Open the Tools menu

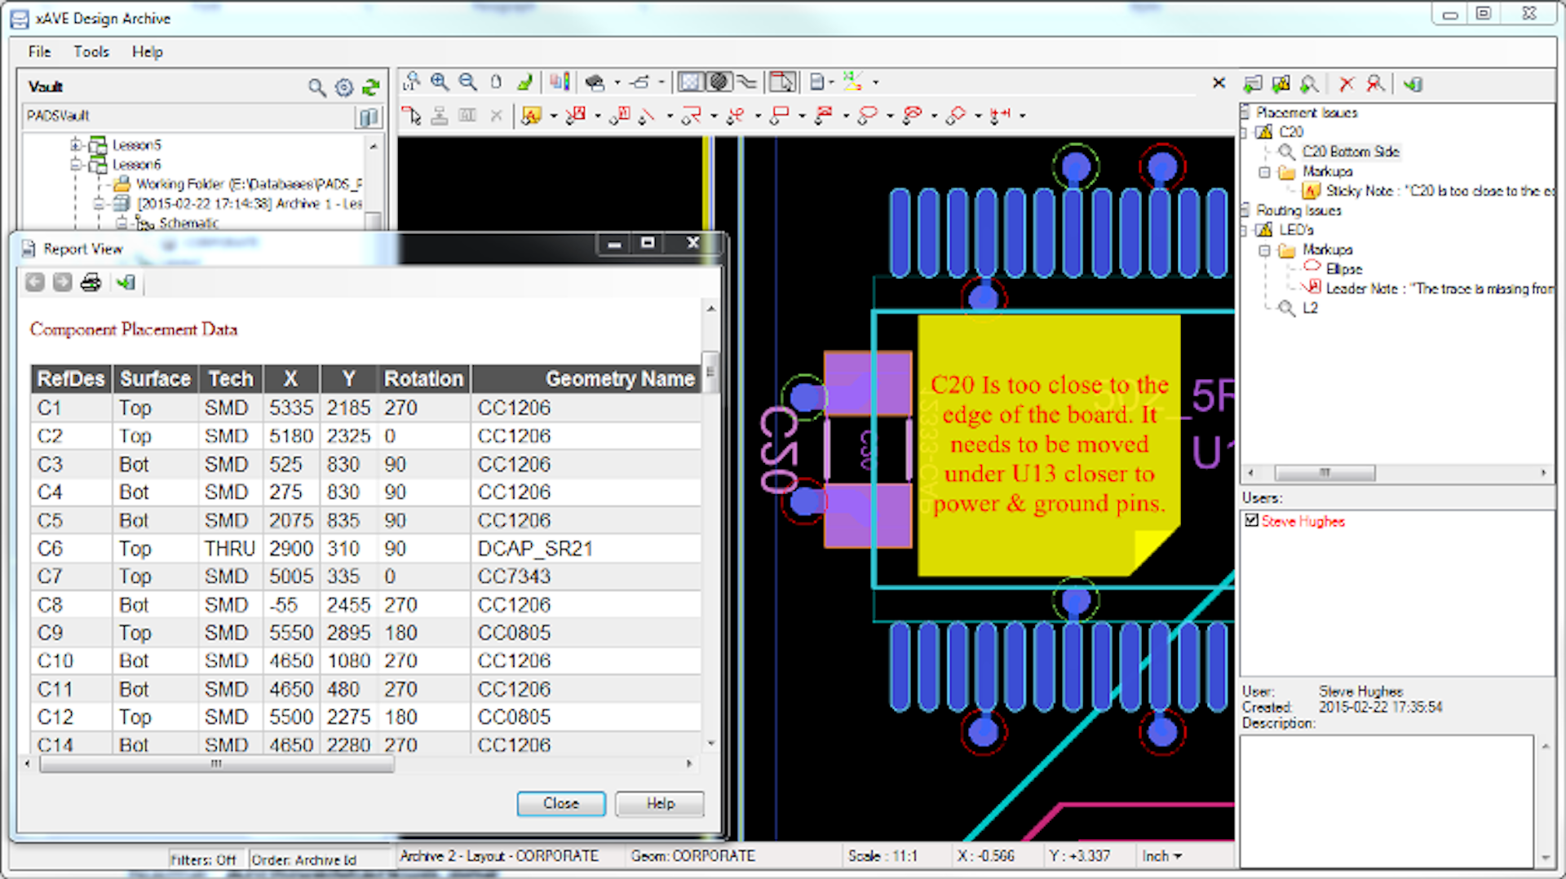[x=91, y=51]
